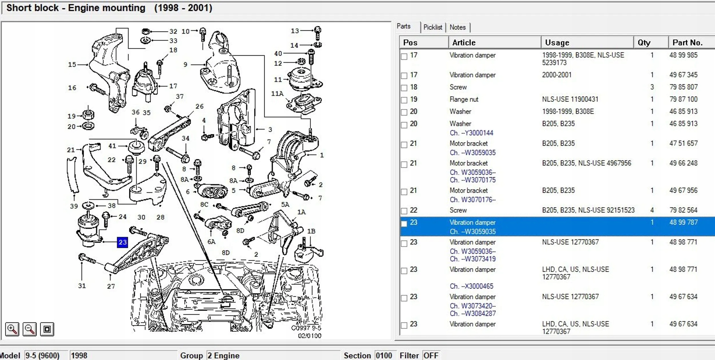Click the Filter field showing OFF
The image size is (715, 360).
[430, 355]
